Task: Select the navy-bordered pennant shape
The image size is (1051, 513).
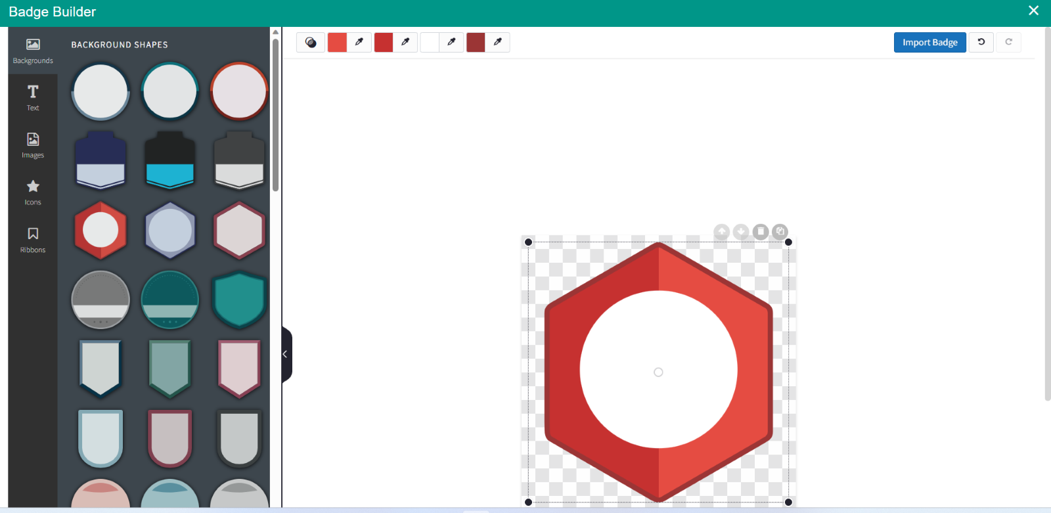Action: 101,368
